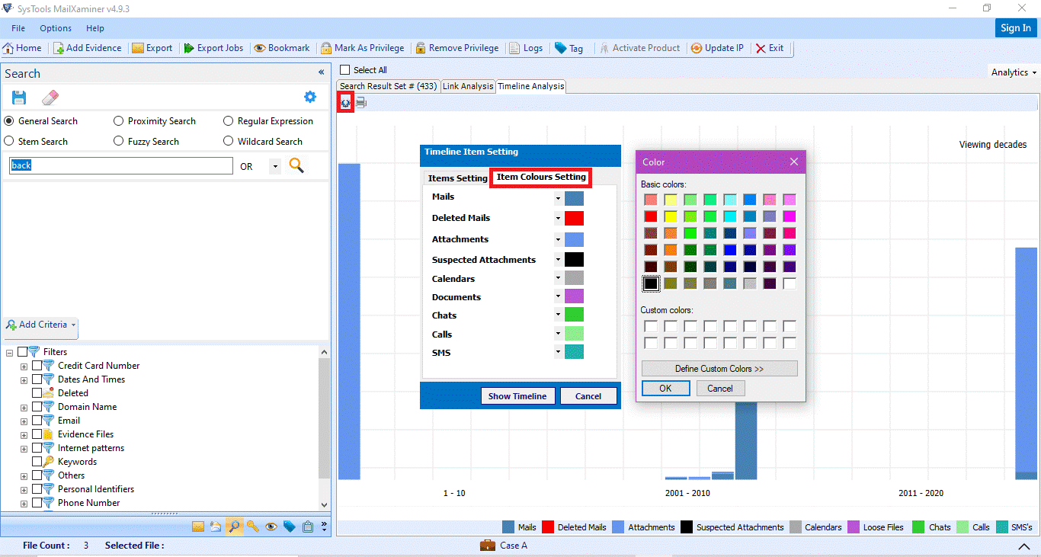Check the Credit Card Number filter checkbox
Screen dimensions: 1041x557
click(x=37, y=366)
